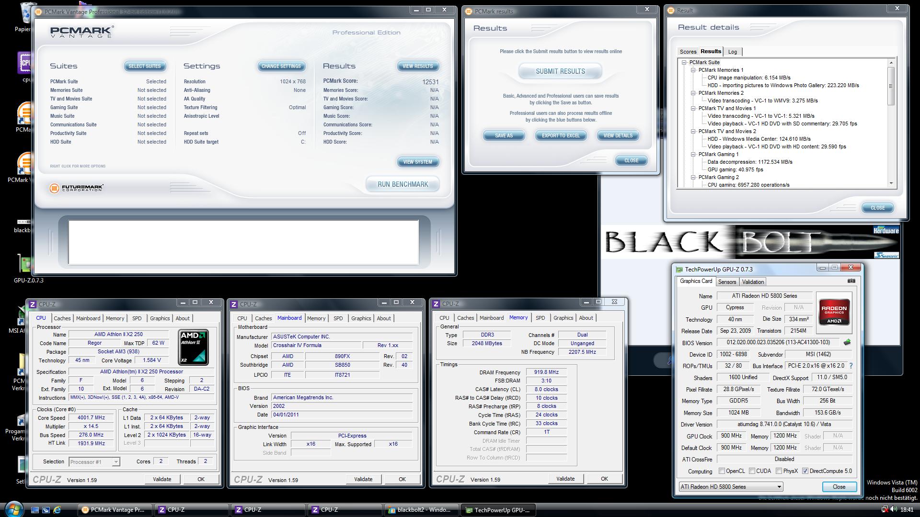The width and height of the screenshot is (920, 517).
Task: Open the Scores tab in Result details
Action: 688,52
